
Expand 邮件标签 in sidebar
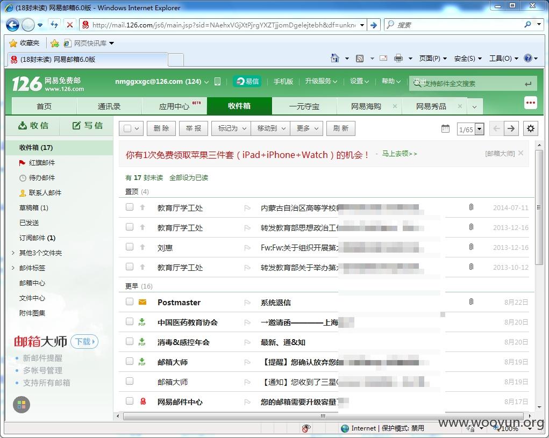[13, 268]
